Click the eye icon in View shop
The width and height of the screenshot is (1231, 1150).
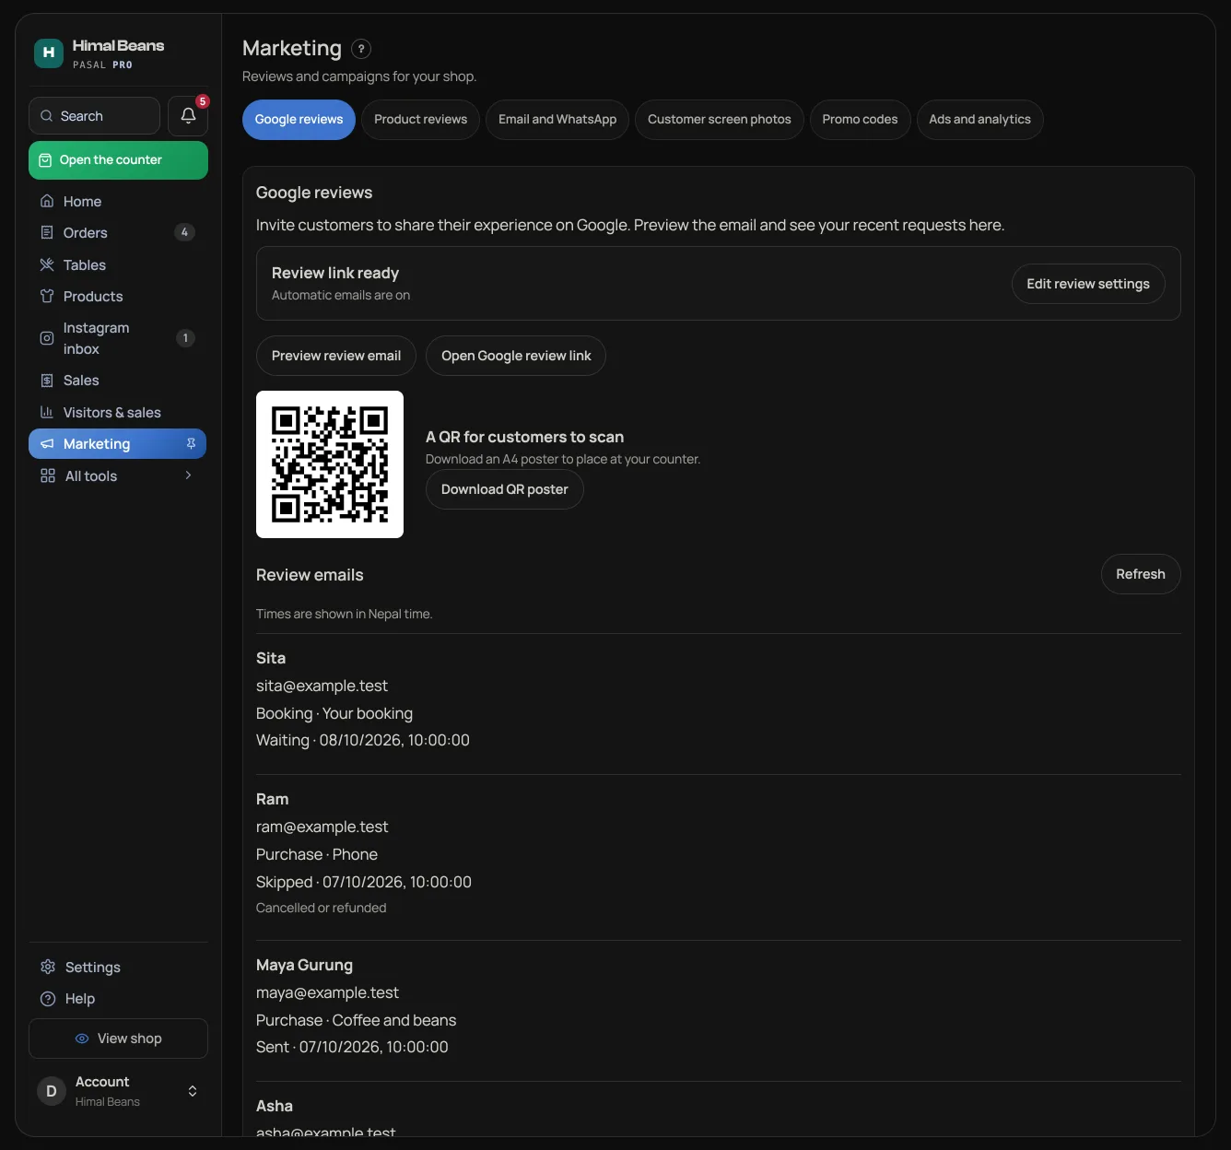coord(82,1039)
